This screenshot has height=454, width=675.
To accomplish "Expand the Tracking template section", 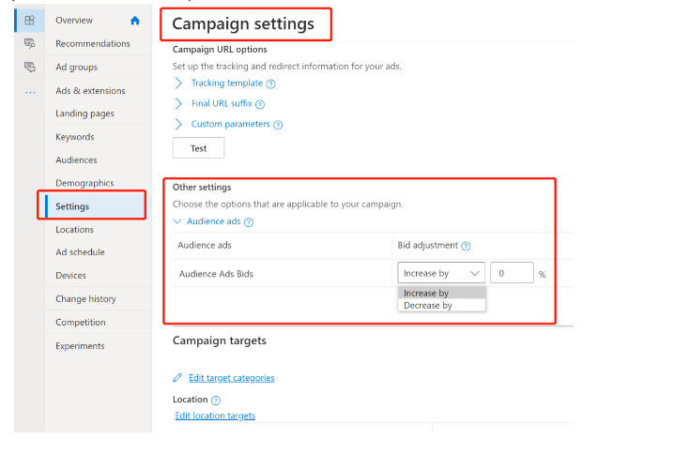I will [x=178, y=83].
